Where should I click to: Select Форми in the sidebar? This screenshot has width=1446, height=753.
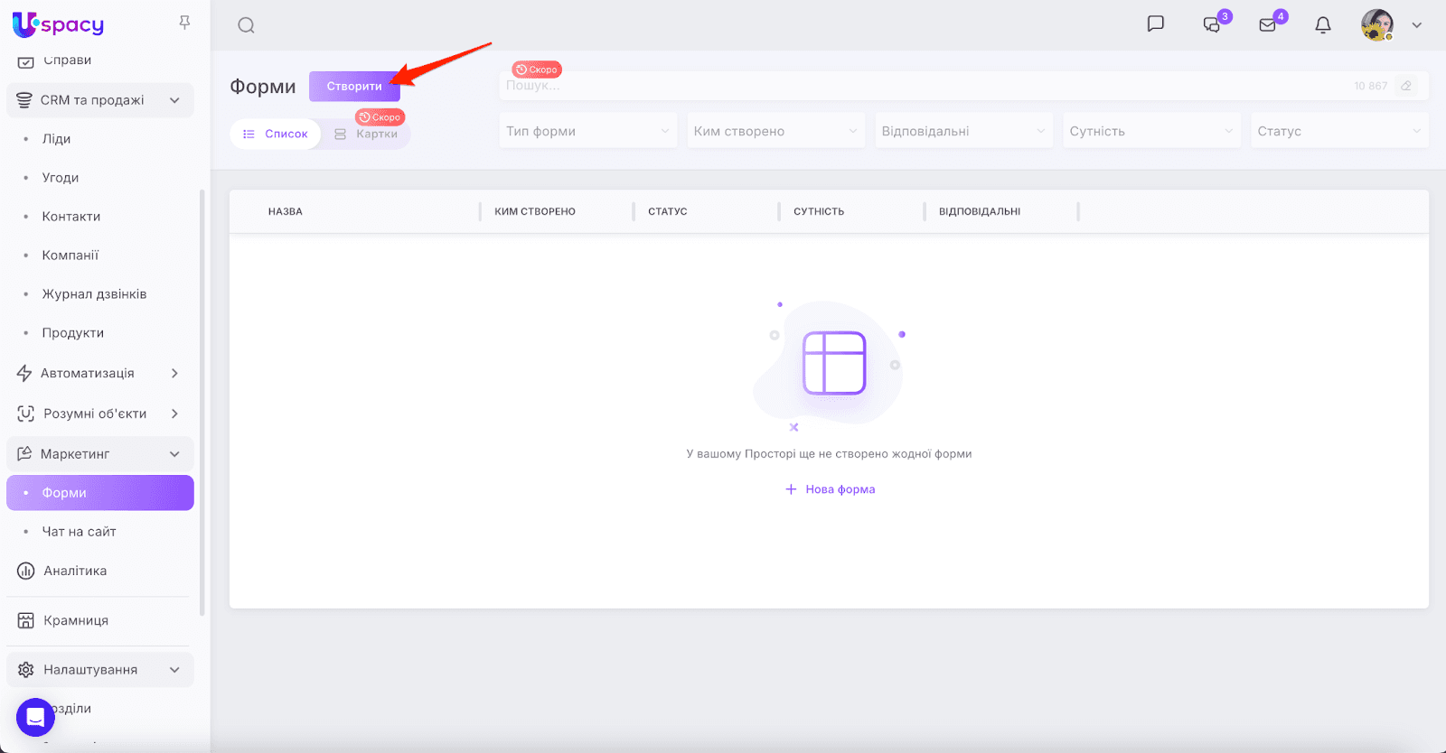pos(100,493)
